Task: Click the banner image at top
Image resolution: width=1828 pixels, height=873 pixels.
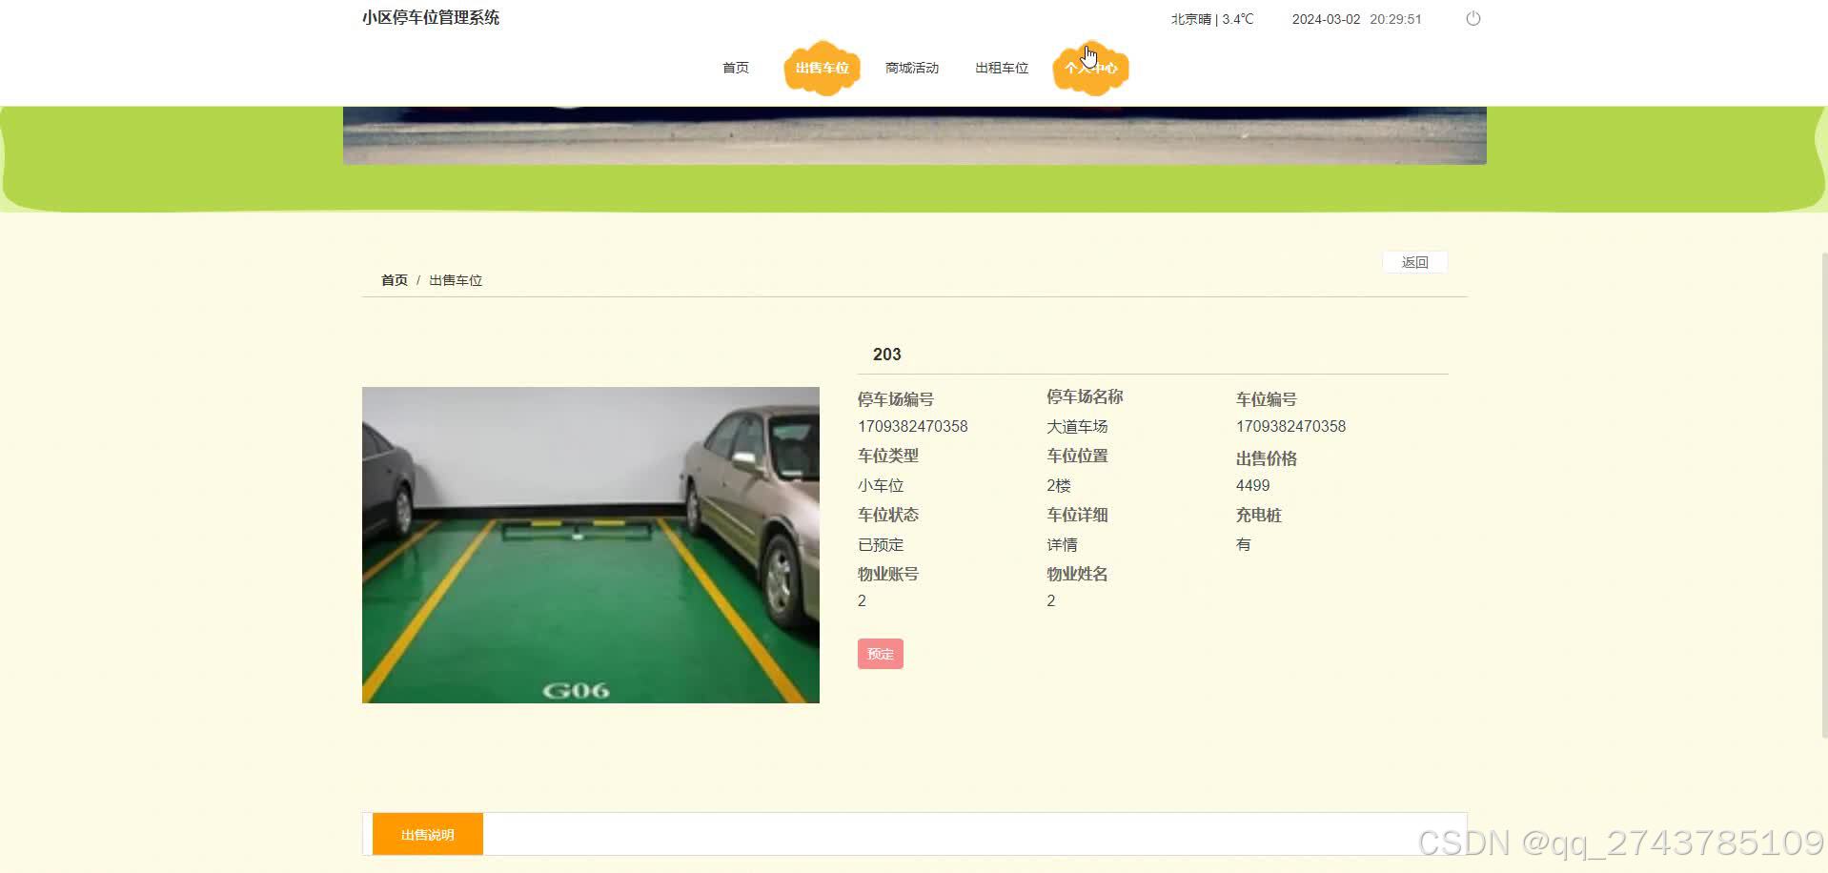Action: click(914, 135)
